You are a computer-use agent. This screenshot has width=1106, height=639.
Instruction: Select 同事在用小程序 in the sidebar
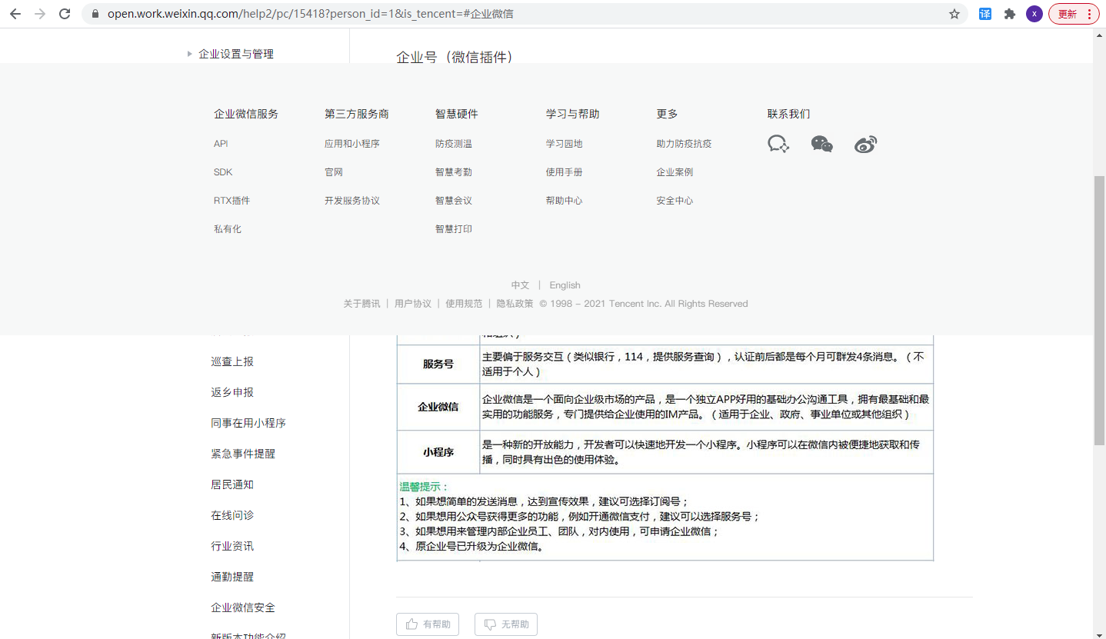[248, 423]
